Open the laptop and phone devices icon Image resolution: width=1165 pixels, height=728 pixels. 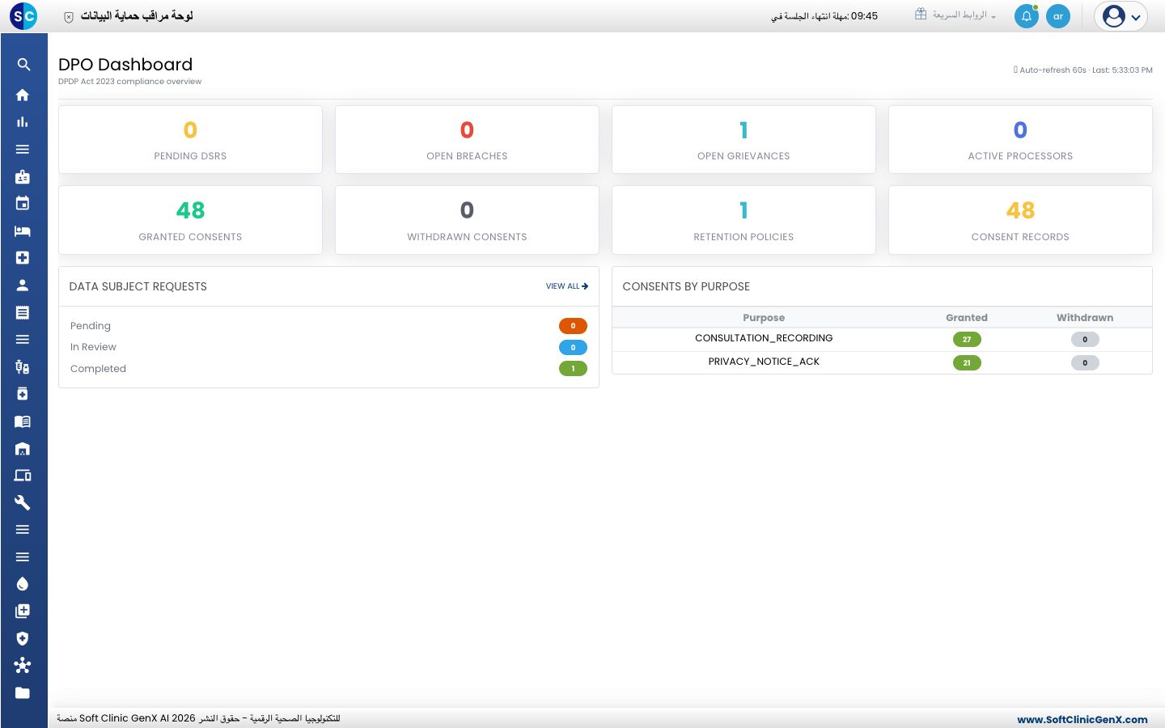tap(23, 476)
